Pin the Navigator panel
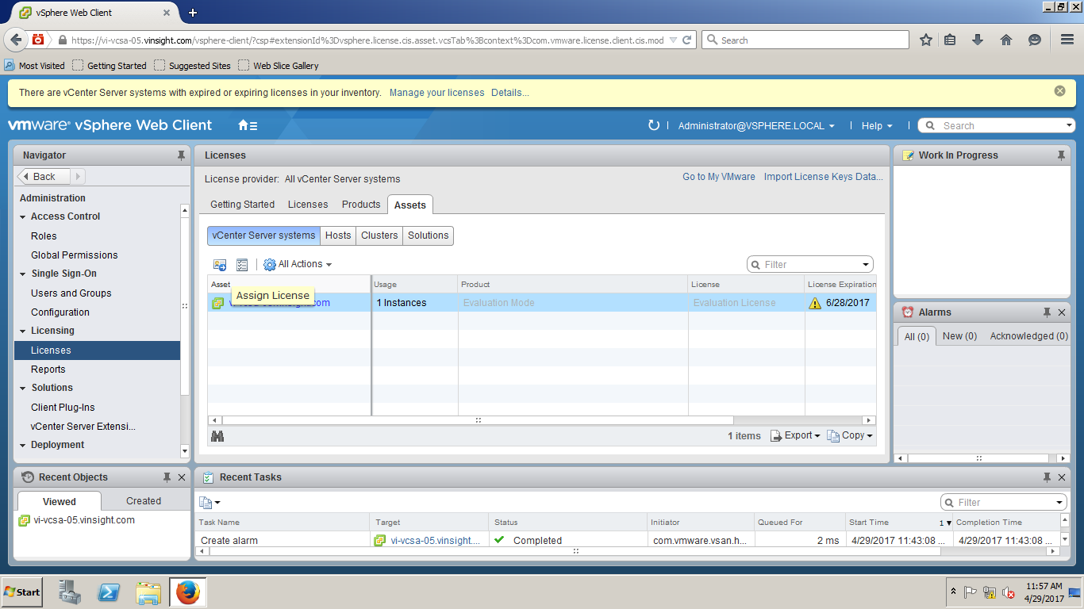This screenshot has width=1084, height=609. point(181,155)
